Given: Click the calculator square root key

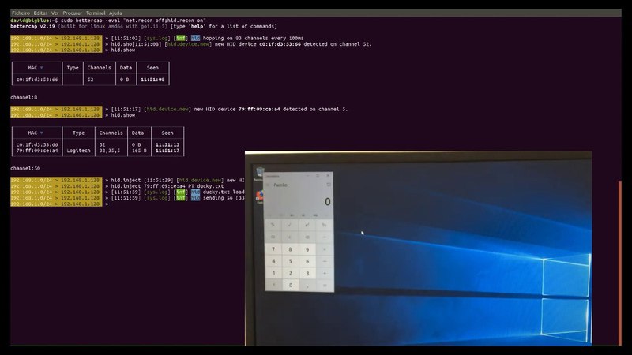Looking at the screenshot, I should click(x=290, y=225).
